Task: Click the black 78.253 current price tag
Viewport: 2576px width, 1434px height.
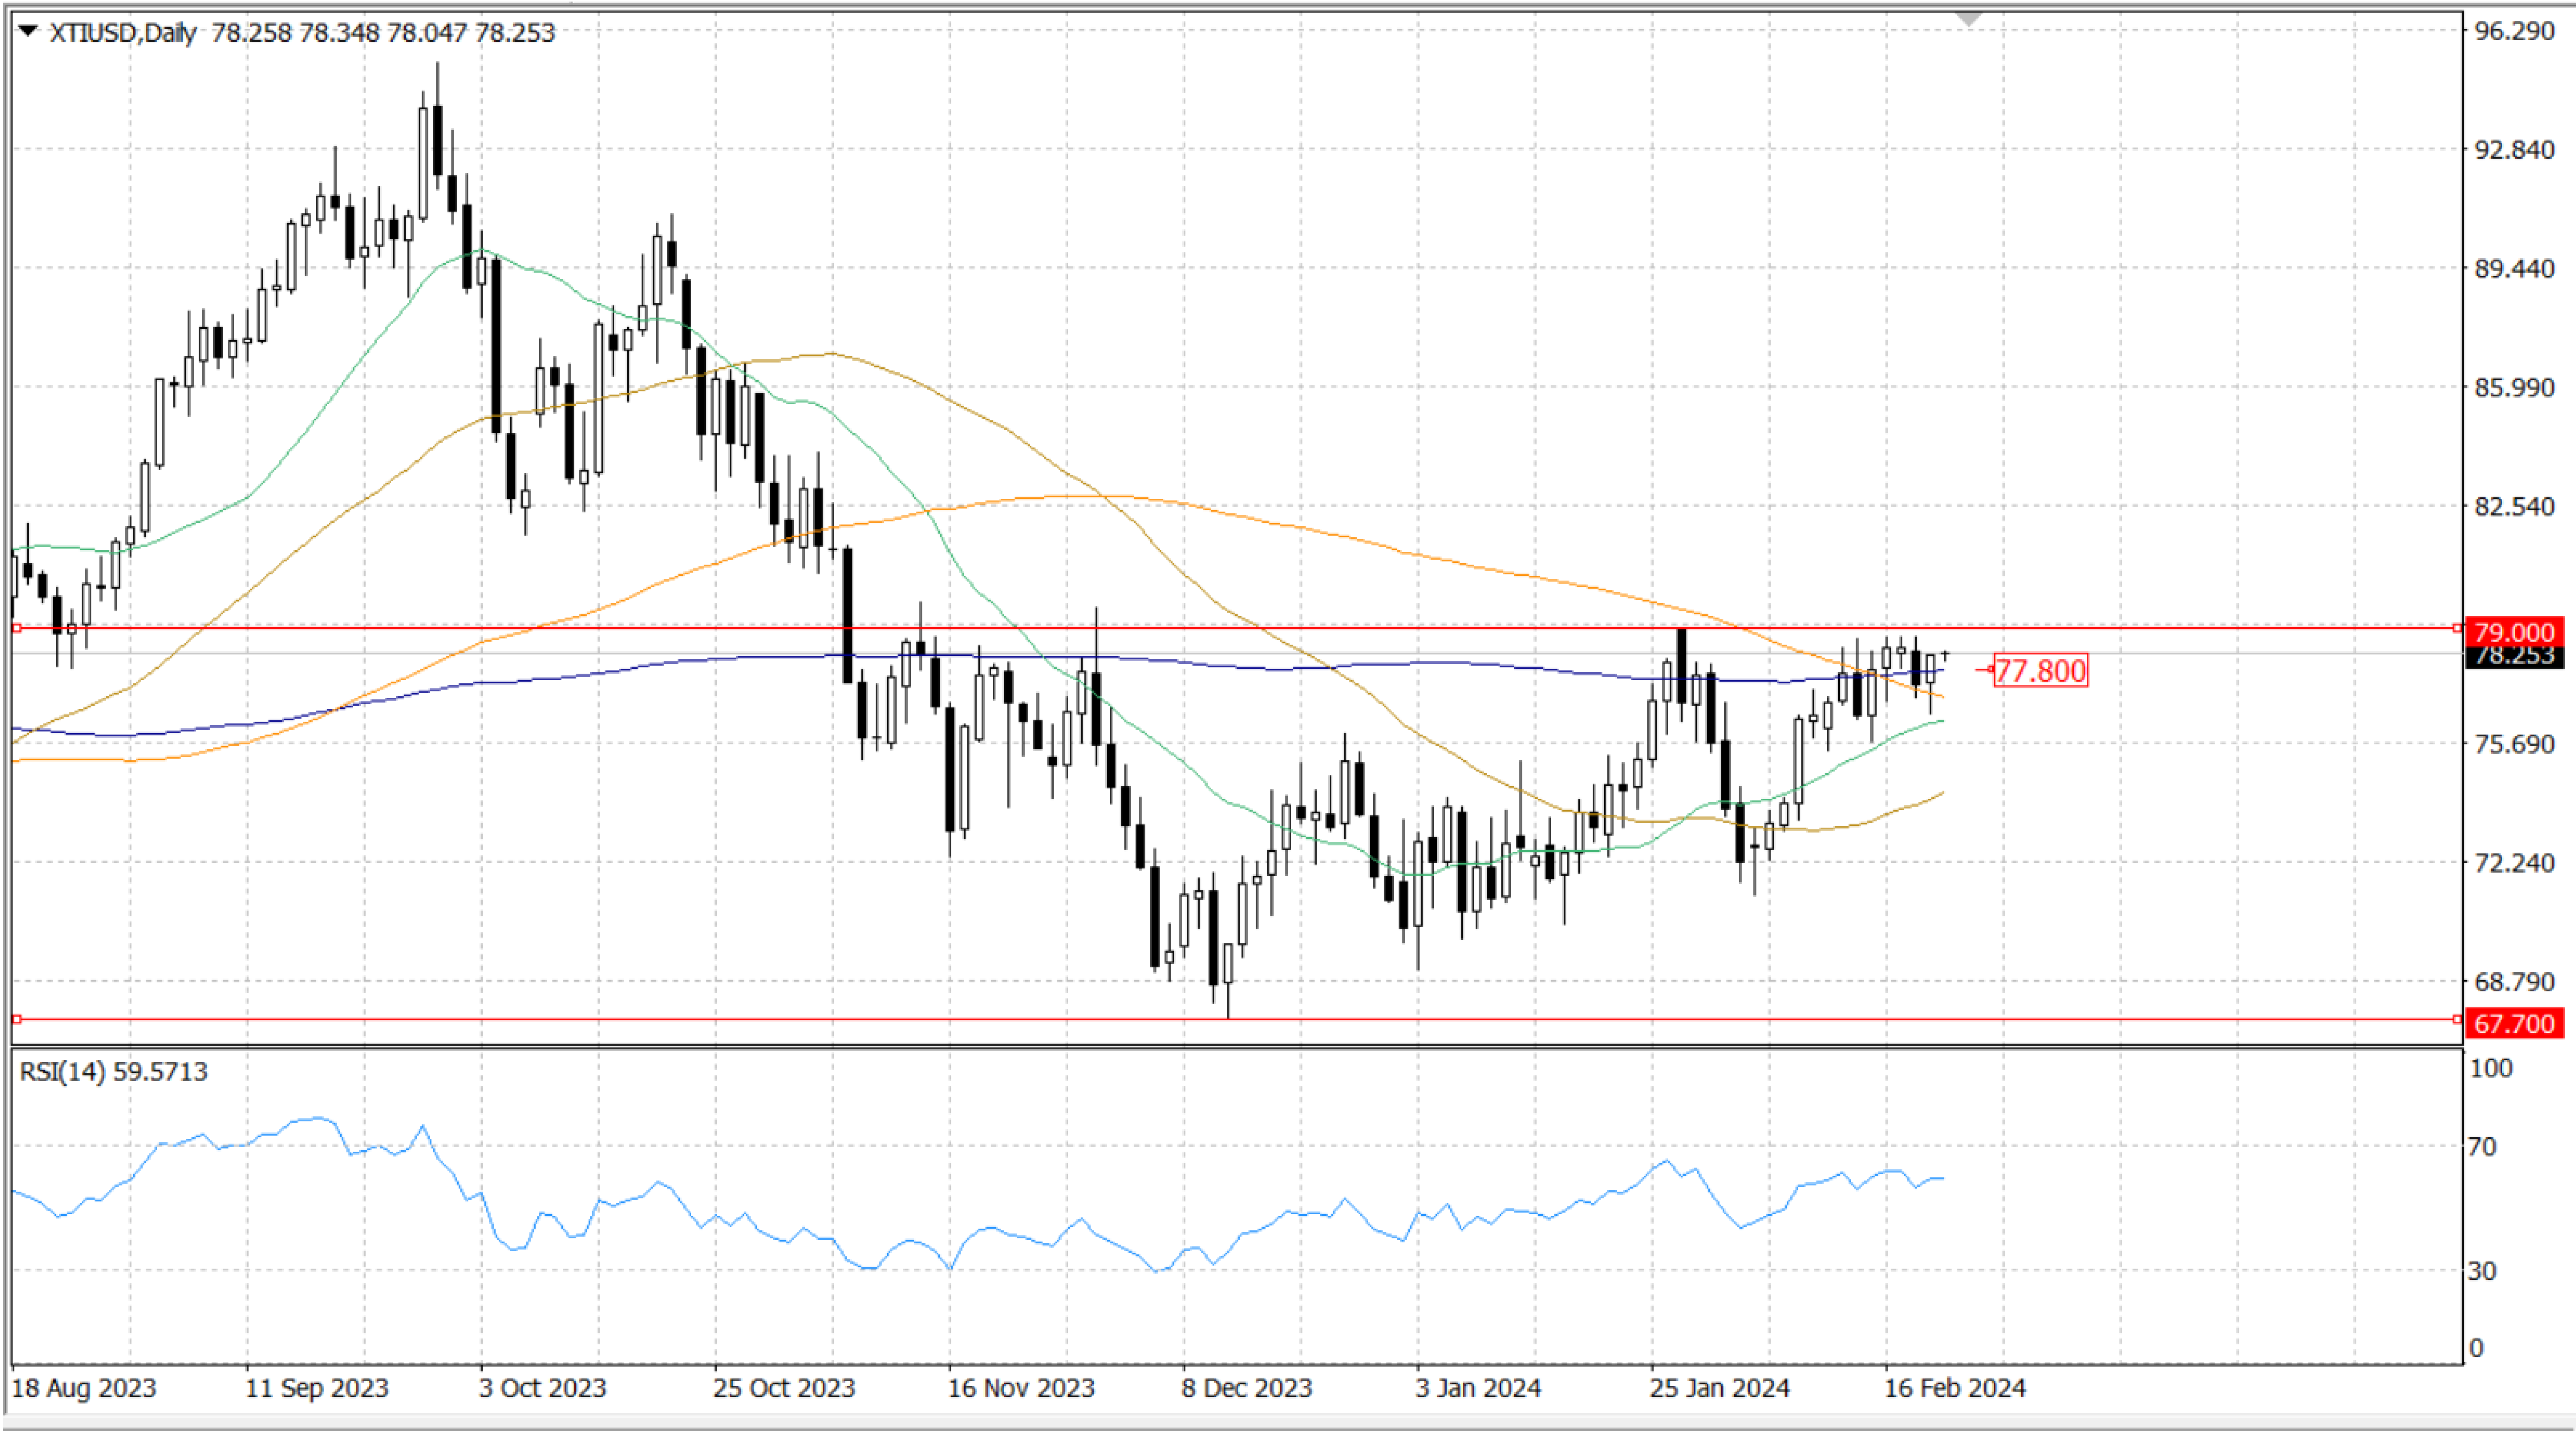Action: click(x=2514, y=657)
